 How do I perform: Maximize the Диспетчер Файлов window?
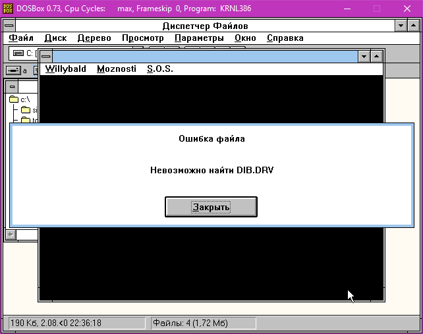pos(414,26)
